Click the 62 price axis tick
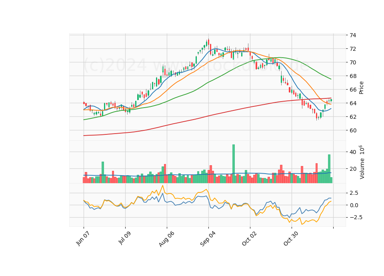Viewport: 384px width, 276px height. (353, 117)
